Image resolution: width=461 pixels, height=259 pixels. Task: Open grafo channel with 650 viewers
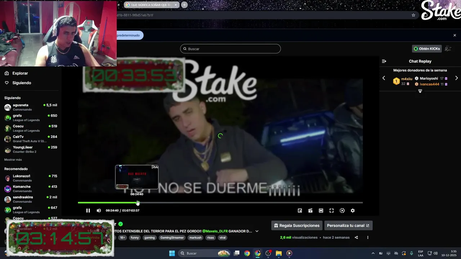31,118
